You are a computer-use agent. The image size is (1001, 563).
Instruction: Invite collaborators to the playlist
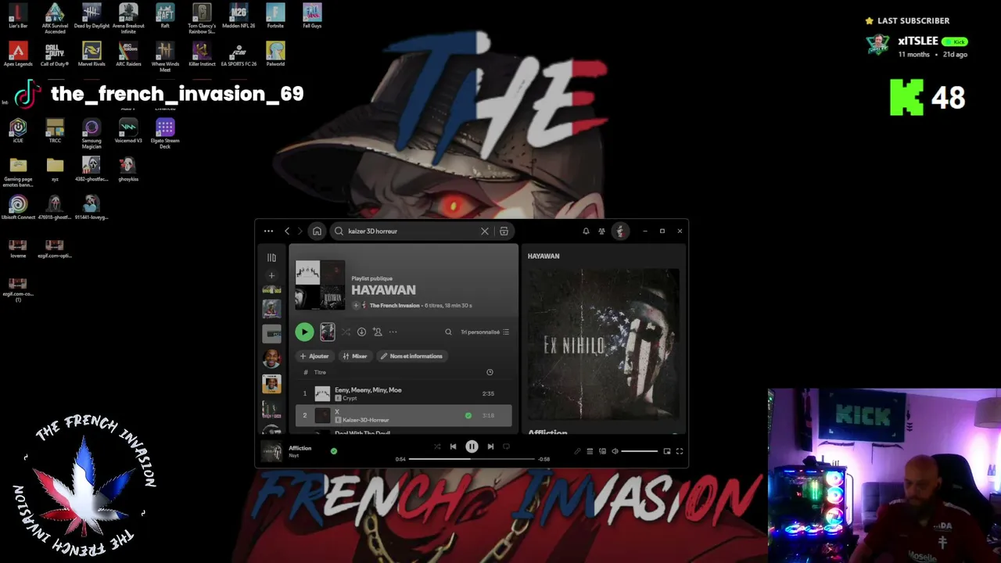coord(377,332)
